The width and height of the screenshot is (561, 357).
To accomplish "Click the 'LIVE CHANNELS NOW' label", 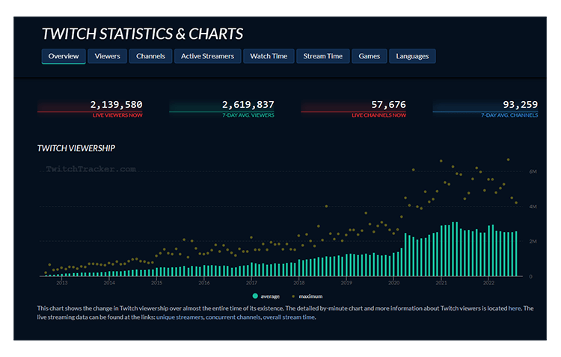I will click(379, 115).
